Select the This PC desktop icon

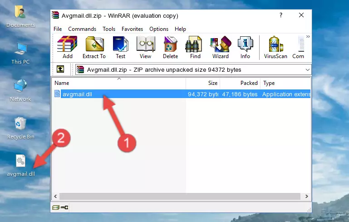(x=20, y=54)
